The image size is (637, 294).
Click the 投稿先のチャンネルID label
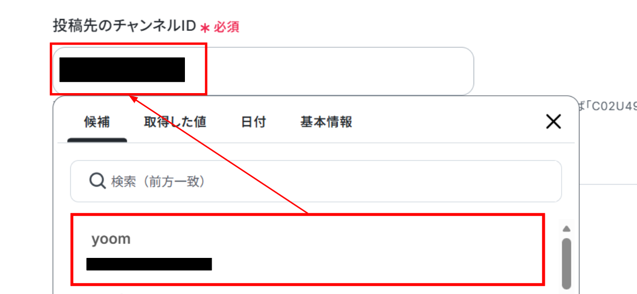(124, 25)
